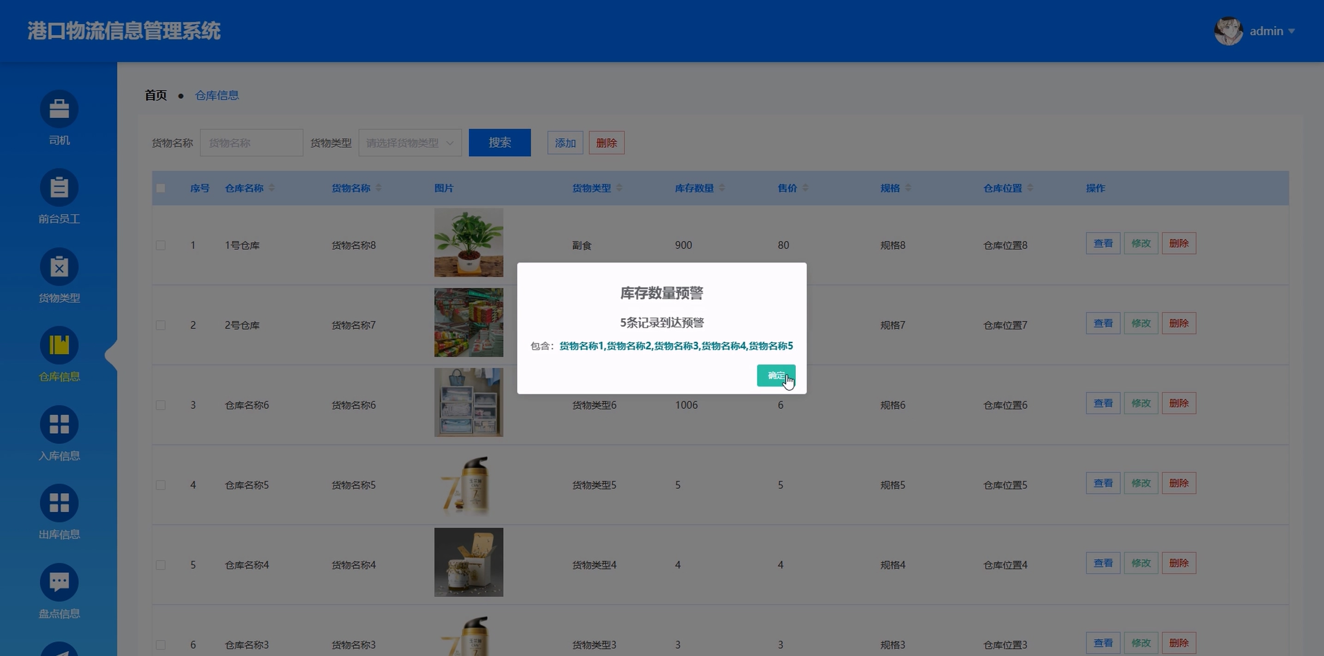Click the admin avatar picture
Viewport: 1324px width, 656px height.
1228,31
